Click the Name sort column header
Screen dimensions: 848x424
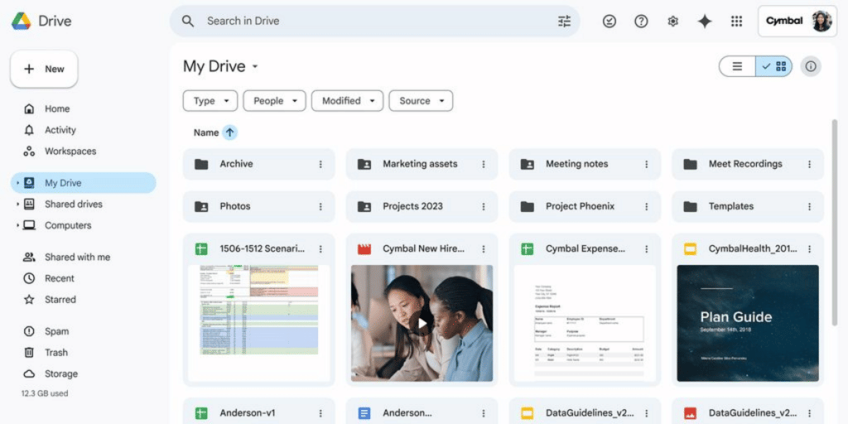tap(206, 132)
